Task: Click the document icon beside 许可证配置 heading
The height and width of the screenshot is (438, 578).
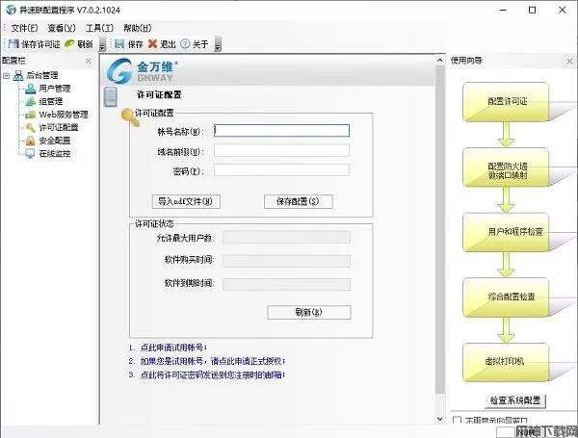Action: [110, 97]
